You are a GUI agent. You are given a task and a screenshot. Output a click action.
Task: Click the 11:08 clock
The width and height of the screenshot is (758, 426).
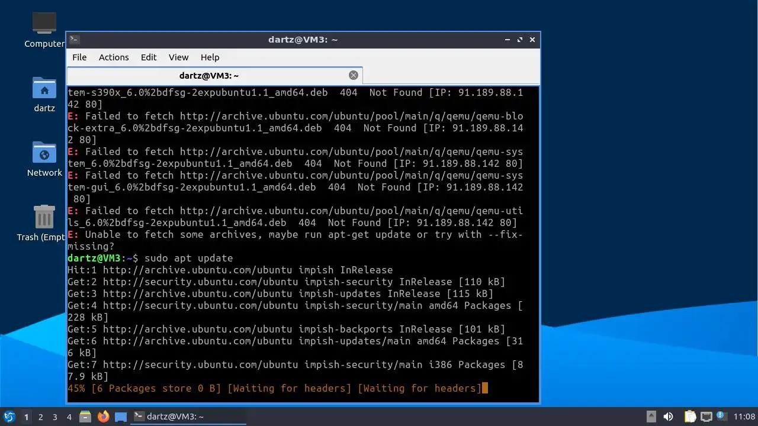tap(744, 417)
